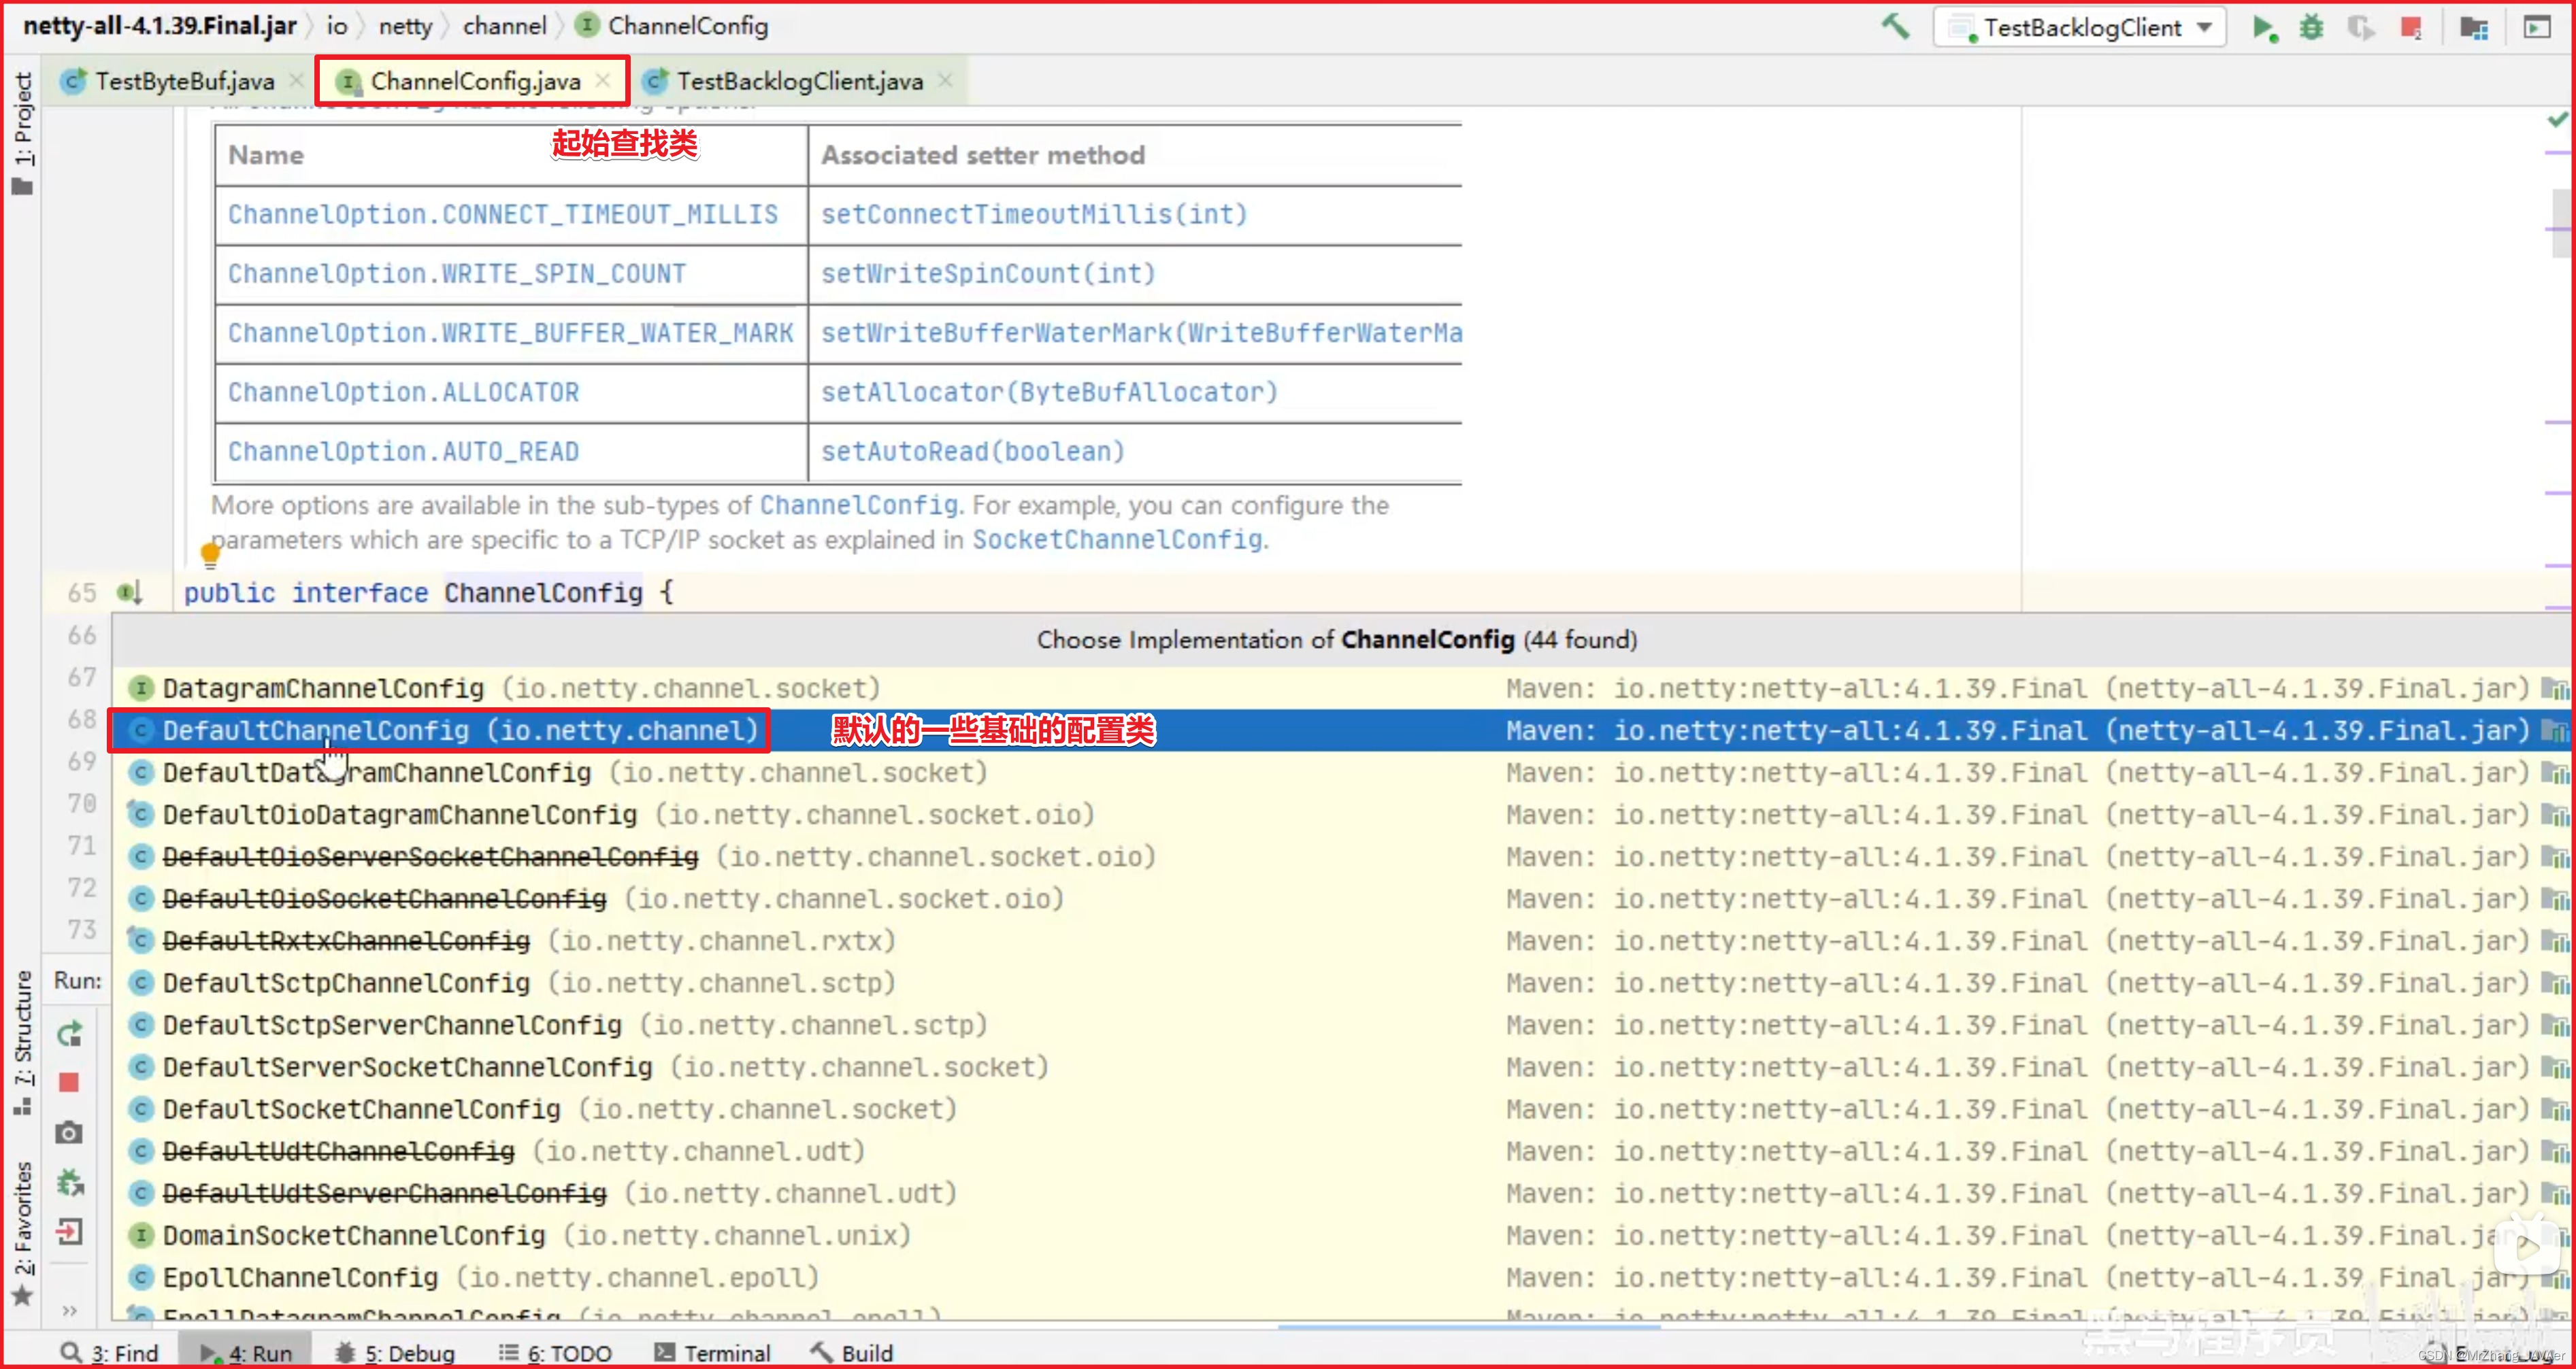Image resolution: width=2576 pixels, height=1369 pixels.
Task: Select DefaultSctpChannelConfig entry
Action: click(x=1340, y=982)
